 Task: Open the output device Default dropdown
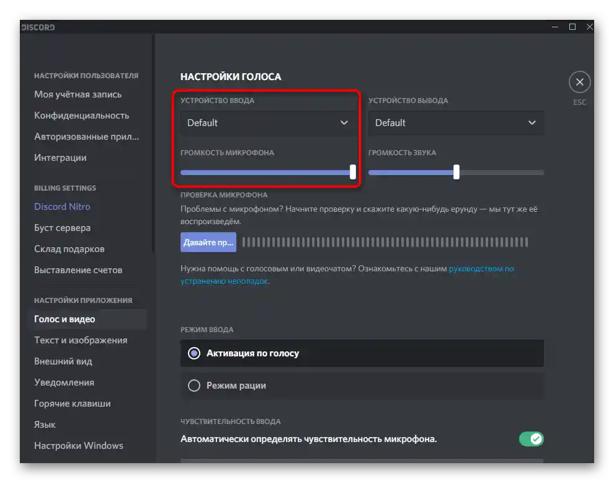[456, 123]
